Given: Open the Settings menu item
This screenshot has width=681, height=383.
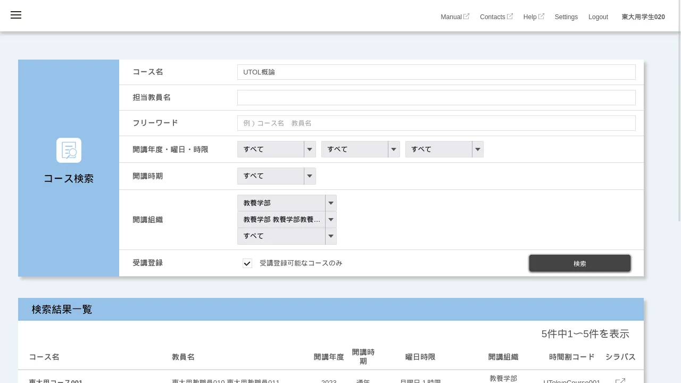Looking at the screenshot, I should click(566, 17).
